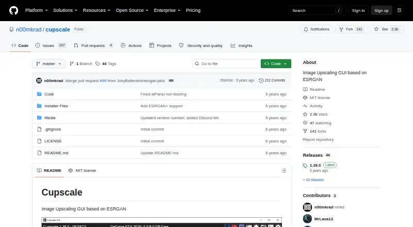The width and height of the screenshot is (413, 227).
Task: View the 1 Branch link
Action: click(x=81, y=64)
